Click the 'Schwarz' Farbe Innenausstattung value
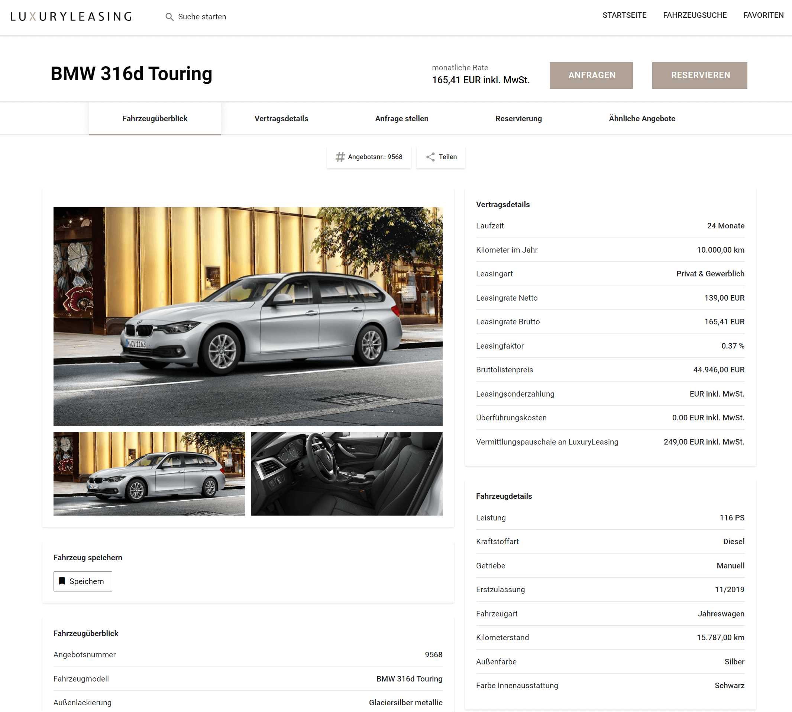 pos(730,686)
